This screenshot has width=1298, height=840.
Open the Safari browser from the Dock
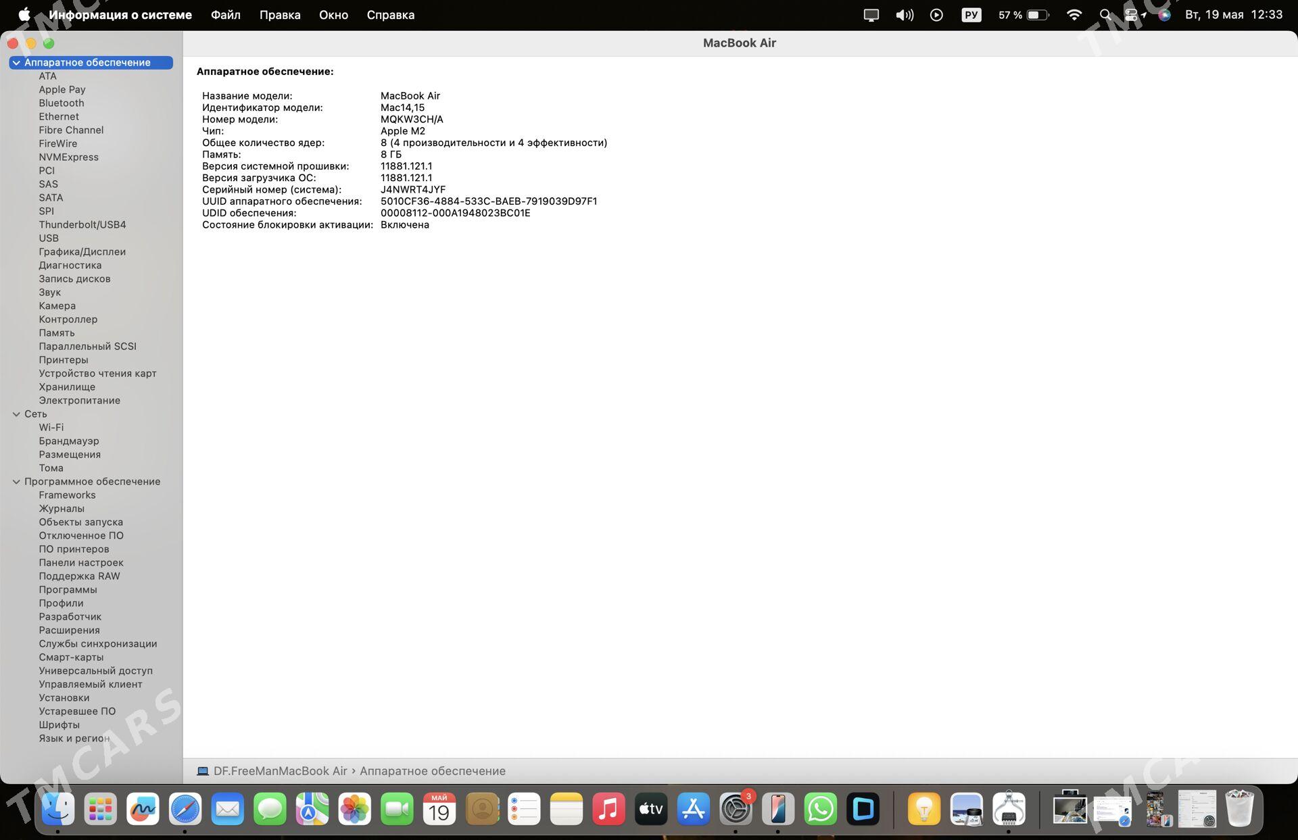tap(185, 808)
